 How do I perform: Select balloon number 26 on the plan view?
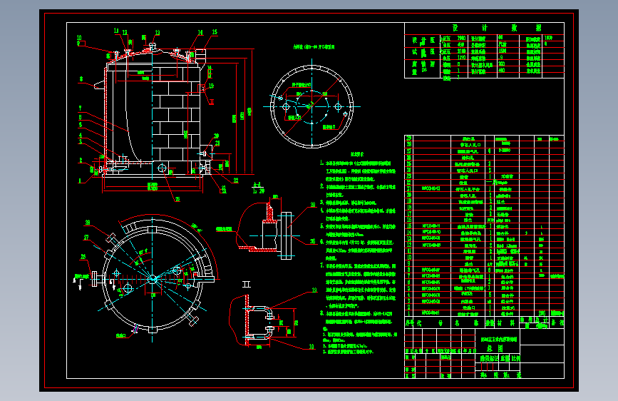pyautogui.click(x=83, y=257)
